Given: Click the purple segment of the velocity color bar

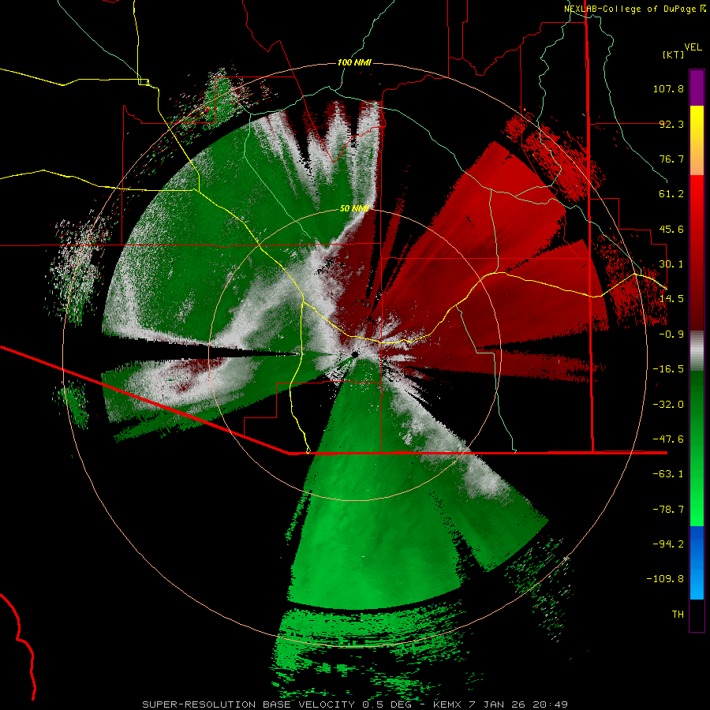Looking at the screenshot, I should coord(697,88).
